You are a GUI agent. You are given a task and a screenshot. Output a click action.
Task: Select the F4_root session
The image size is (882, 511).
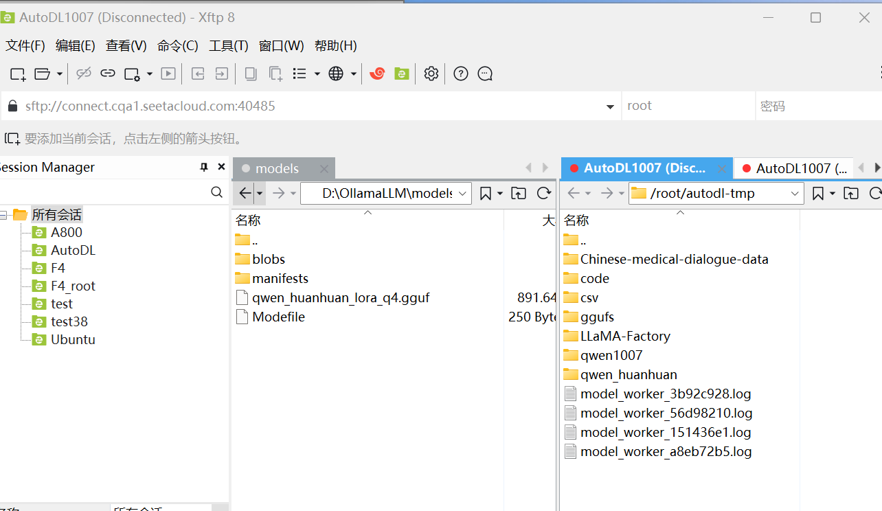pos(73,286)
